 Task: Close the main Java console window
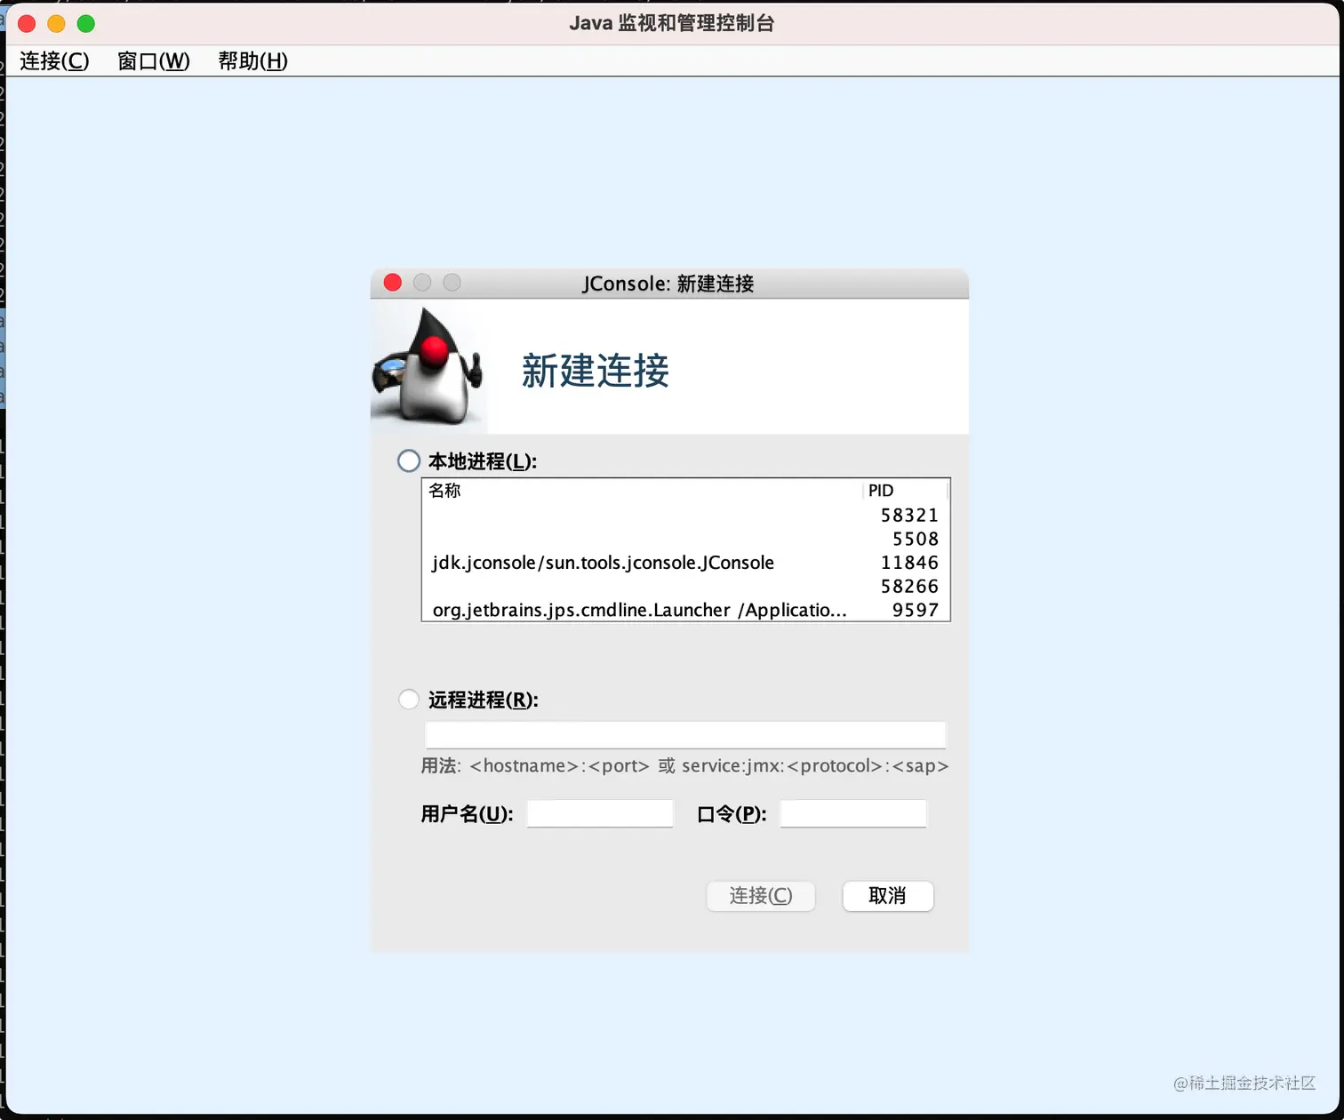click(x=27, y=24)
